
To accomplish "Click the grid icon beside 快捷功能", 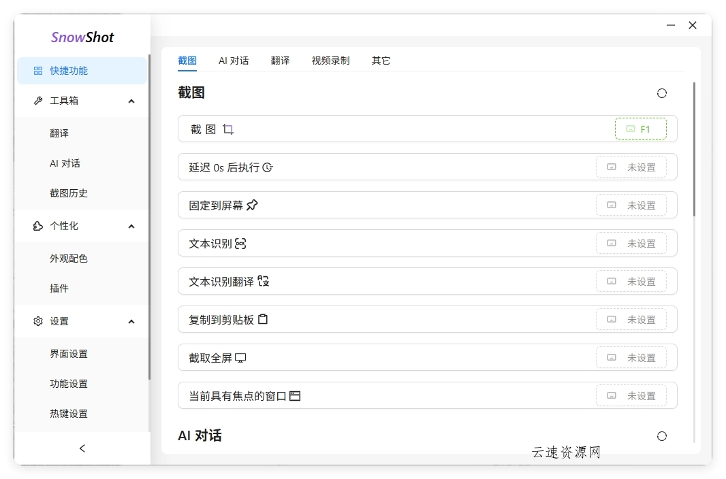I will (x=37, y=70).
